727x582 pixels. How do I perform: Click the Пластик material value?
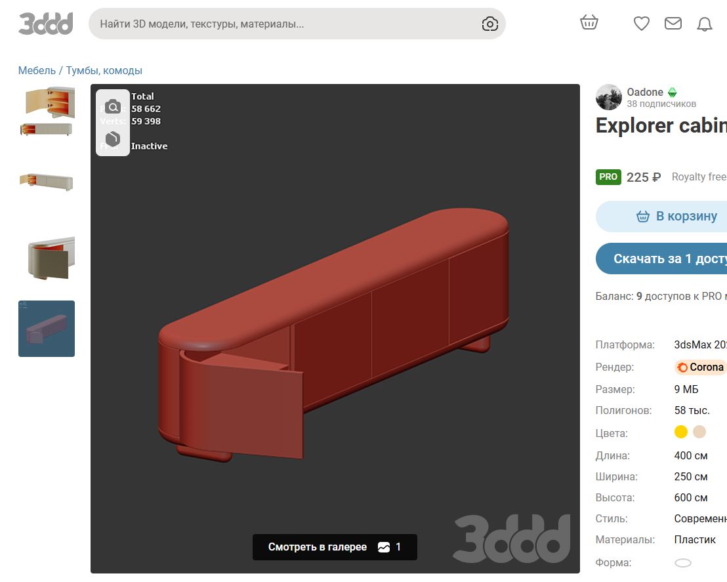[695, 540]
